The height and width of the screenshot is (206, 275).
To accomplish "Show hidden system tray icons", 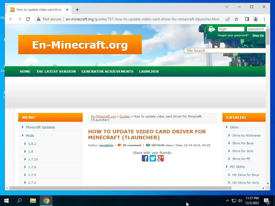I will (227, 201).
